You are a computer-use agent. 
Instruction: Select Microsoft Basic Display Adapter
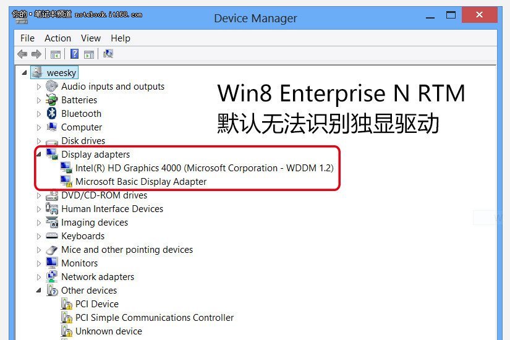[x=141, y=182]
